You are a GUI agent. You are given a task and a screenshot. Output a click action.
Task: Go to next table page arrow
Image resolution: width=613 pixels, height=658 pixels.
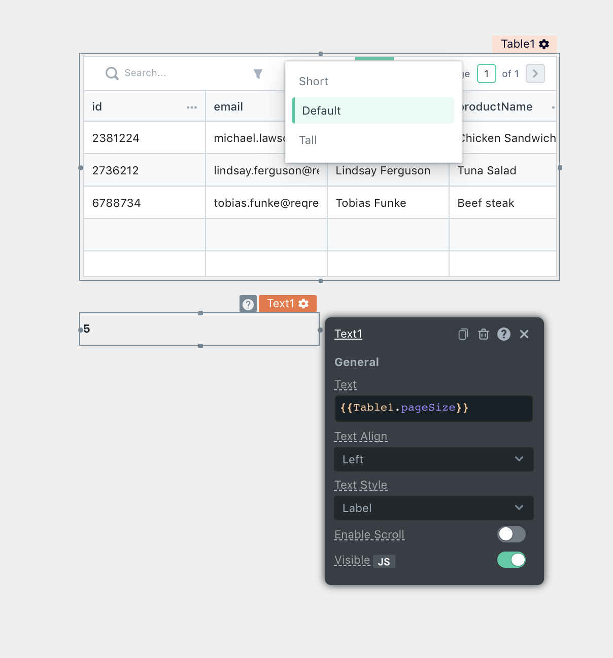point(535,74)
